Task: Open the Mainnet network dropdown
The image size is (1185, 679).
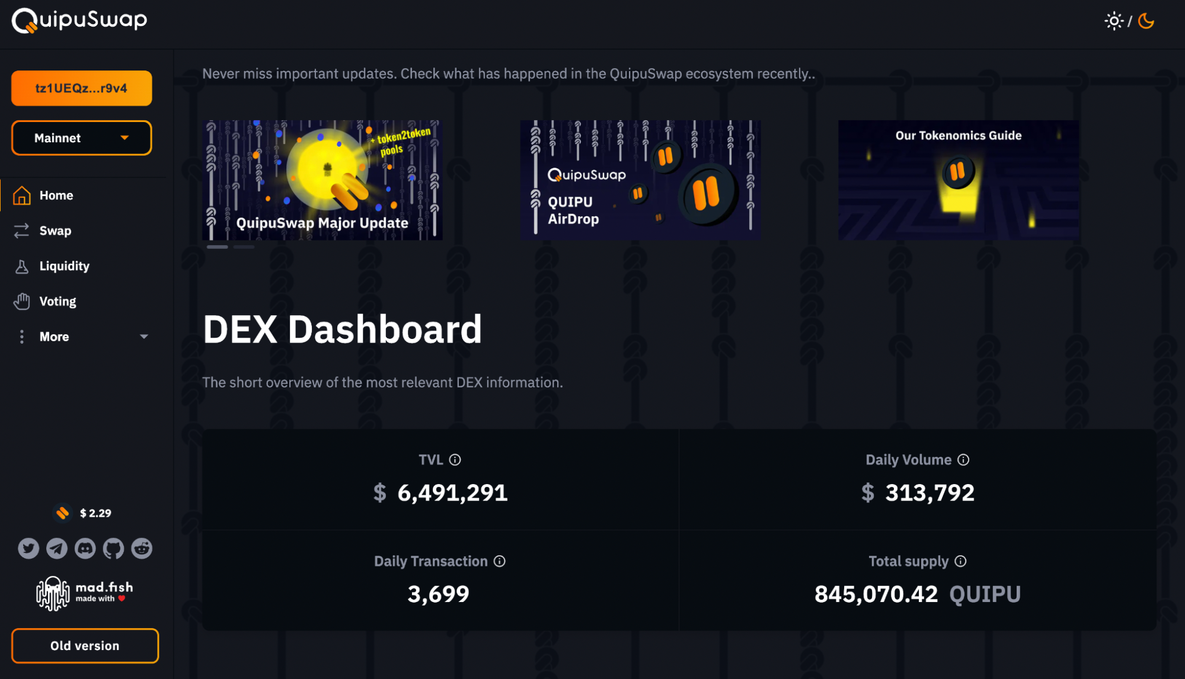Action: [x=82, y=138]
